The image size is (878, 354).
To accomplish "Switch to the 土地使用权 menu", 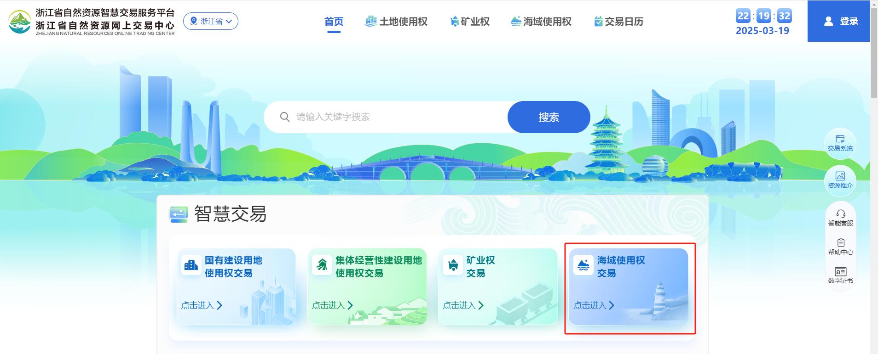I will click(x=396, y=22).
